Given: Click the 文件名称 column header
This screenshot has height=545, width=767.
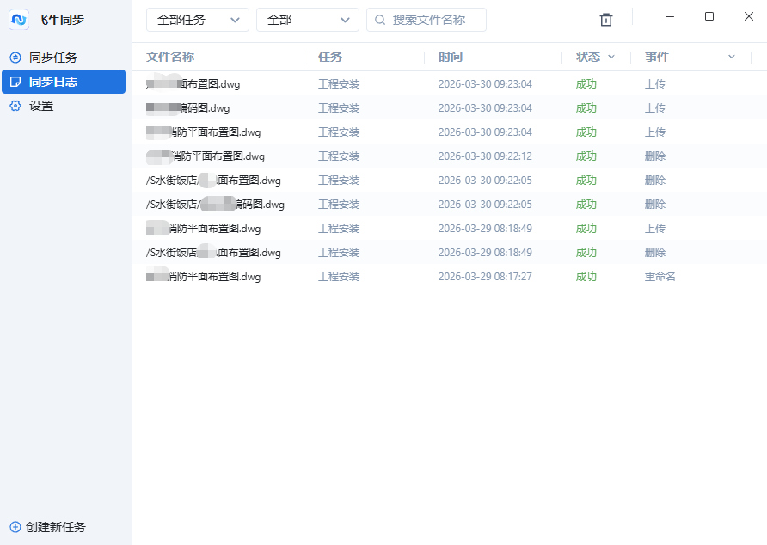Looking at the screenshot, I should (170, 58).
